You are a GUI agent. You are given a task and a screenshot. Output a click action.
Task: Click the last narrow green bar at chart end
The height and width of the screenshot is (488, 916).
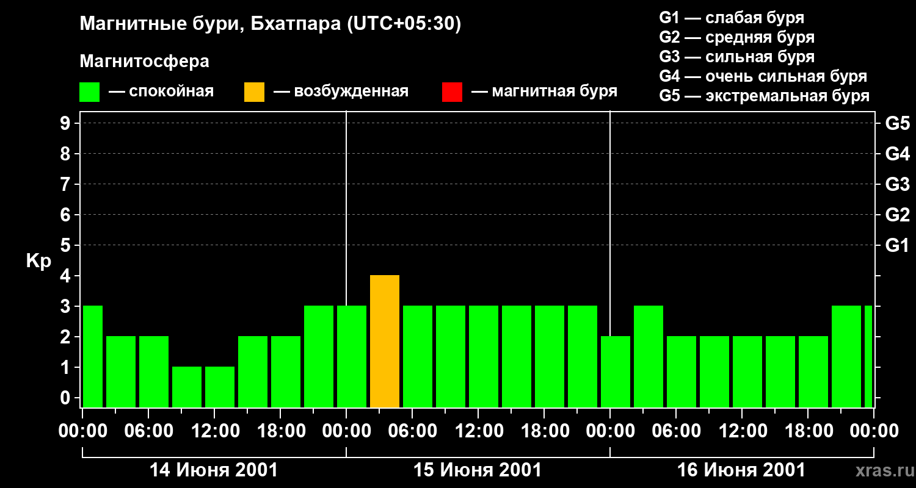click(868, 357)
